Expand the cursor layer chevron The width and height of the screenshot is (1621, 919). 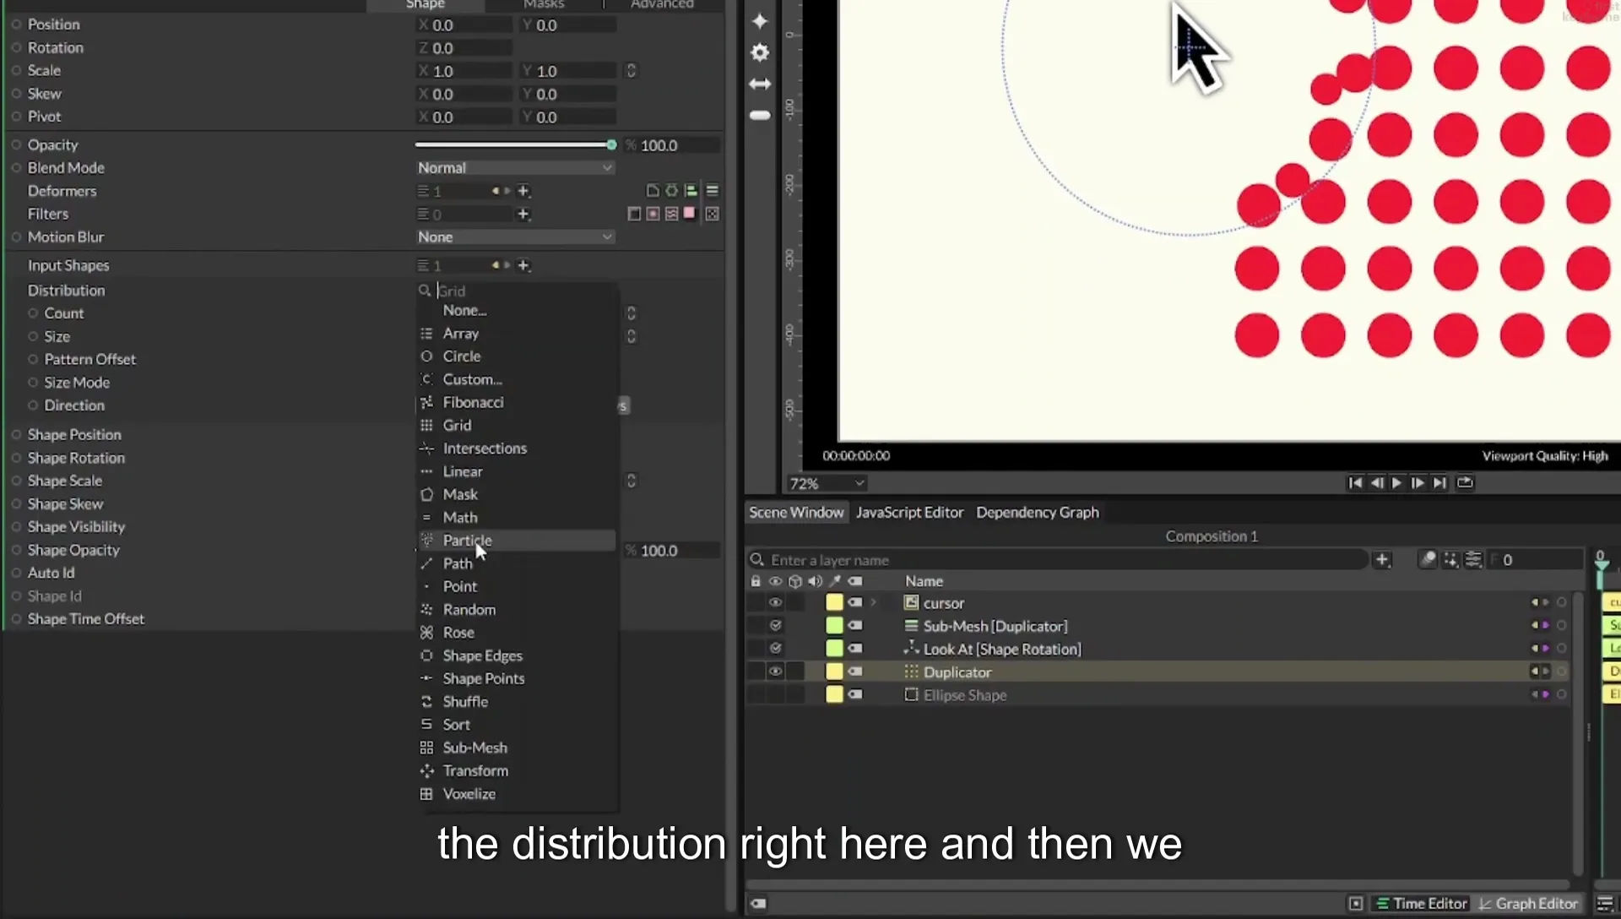click(x=874, y=603)
